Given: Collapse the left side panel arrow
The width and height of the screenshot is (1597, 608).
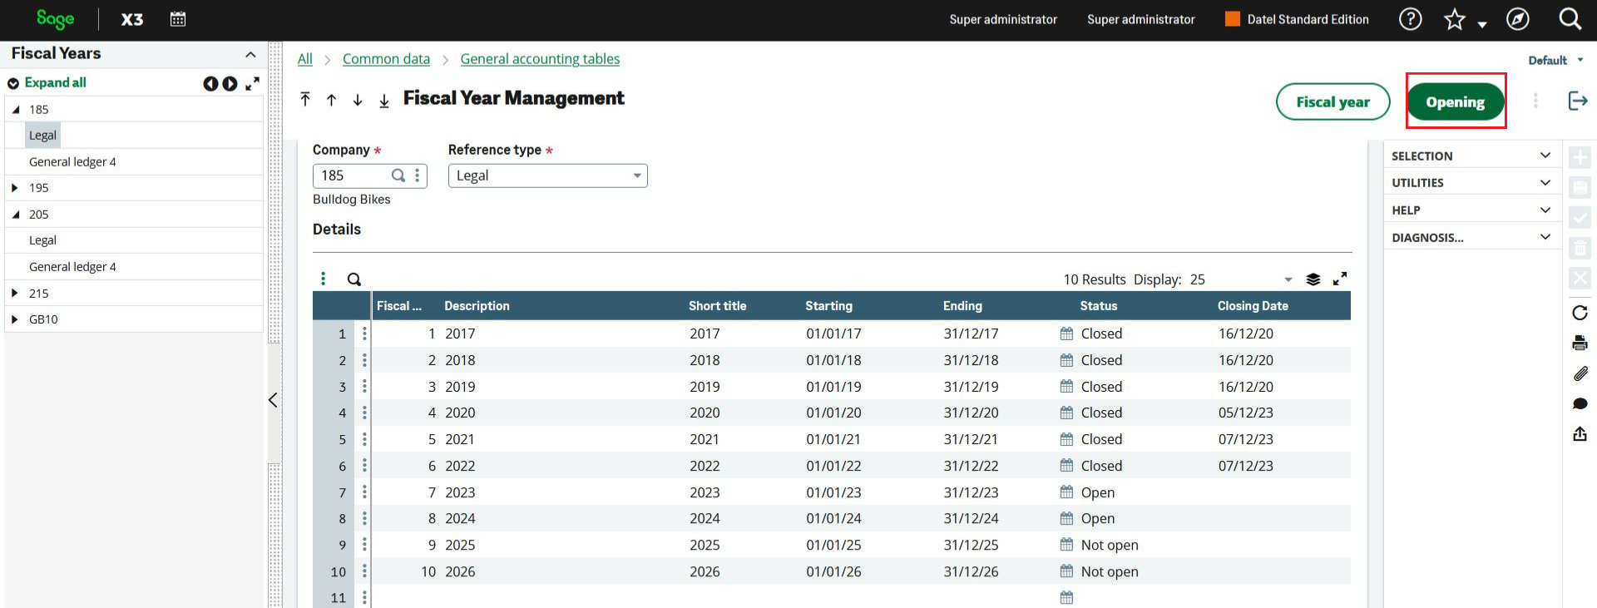Looking at the screenshot, I should (x=273, y=400).
